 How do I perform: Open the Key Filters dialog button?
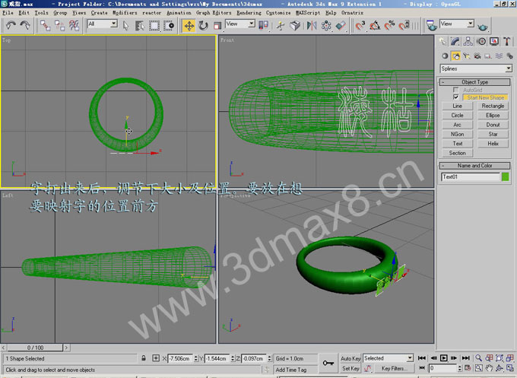pyautogui.click(x=394, y=368)
